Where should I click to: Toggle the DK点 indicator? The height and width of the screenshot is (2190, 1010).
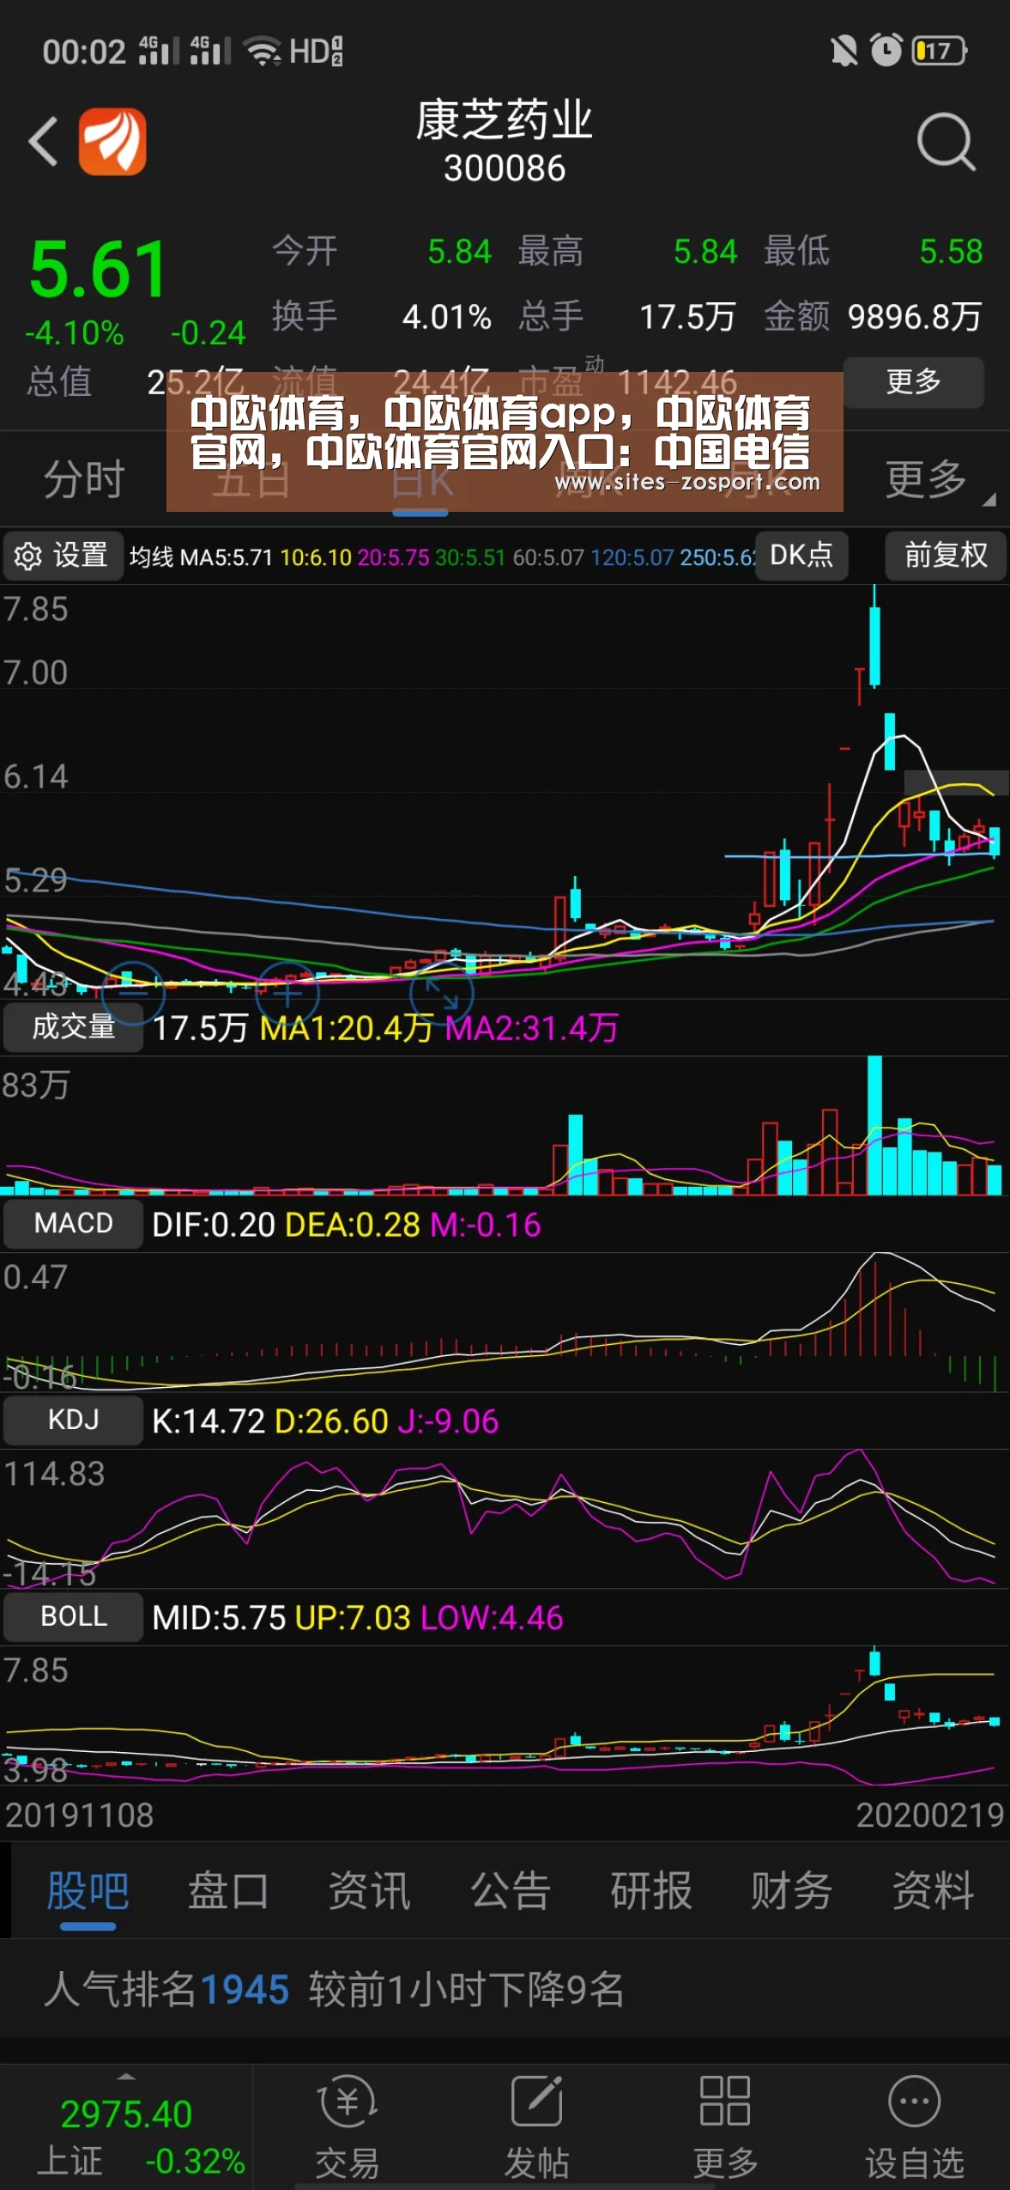click(801, 556)
